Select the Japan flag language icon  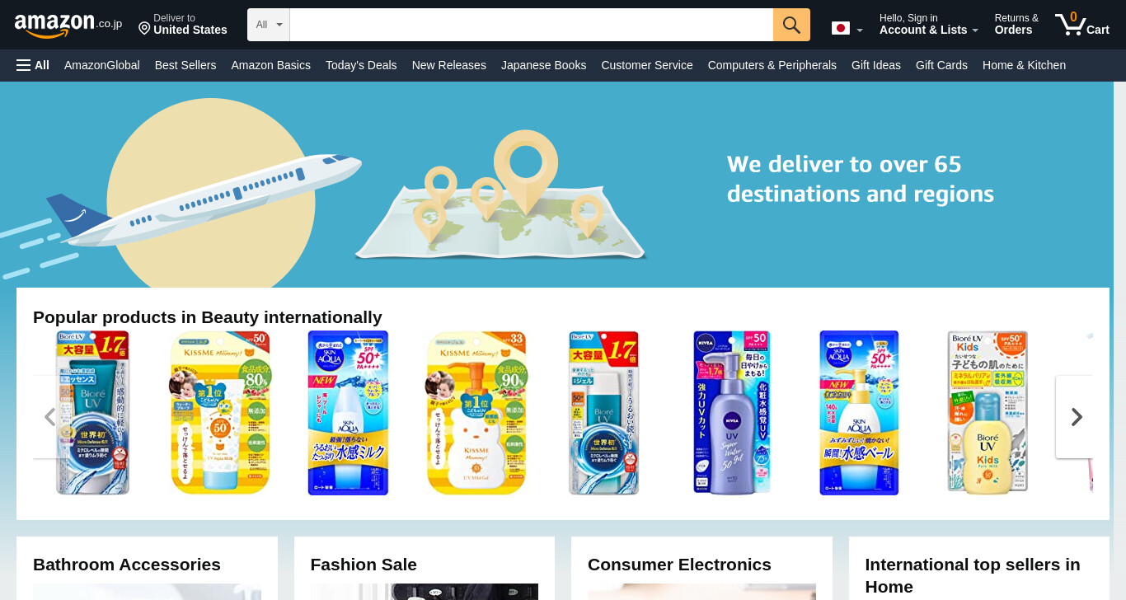840,28
